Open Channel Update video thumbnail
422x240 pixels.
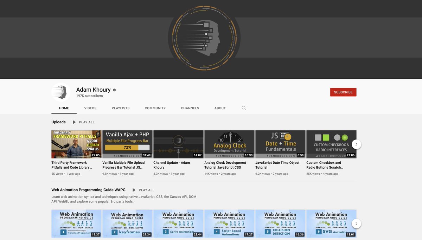(178, 144)
